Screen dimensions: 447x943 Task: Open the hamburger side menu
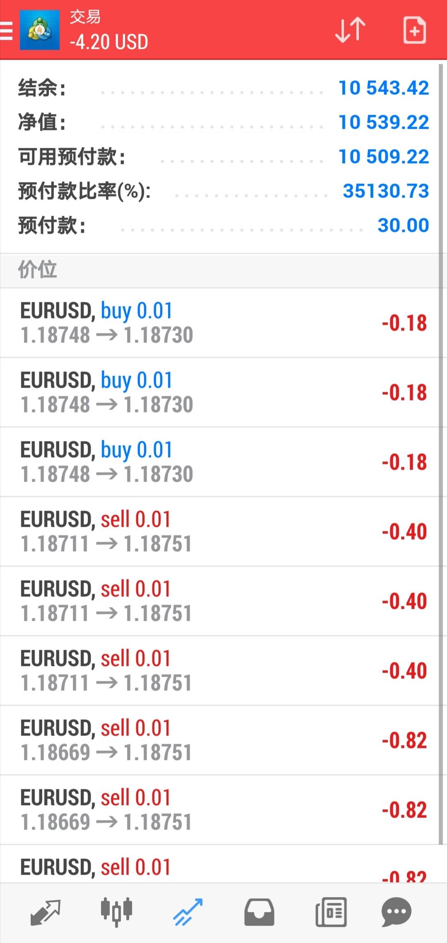coord(7,31)
